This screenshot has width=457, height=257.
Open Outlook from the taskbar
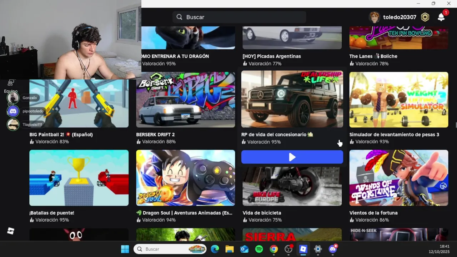click(244, 249)
